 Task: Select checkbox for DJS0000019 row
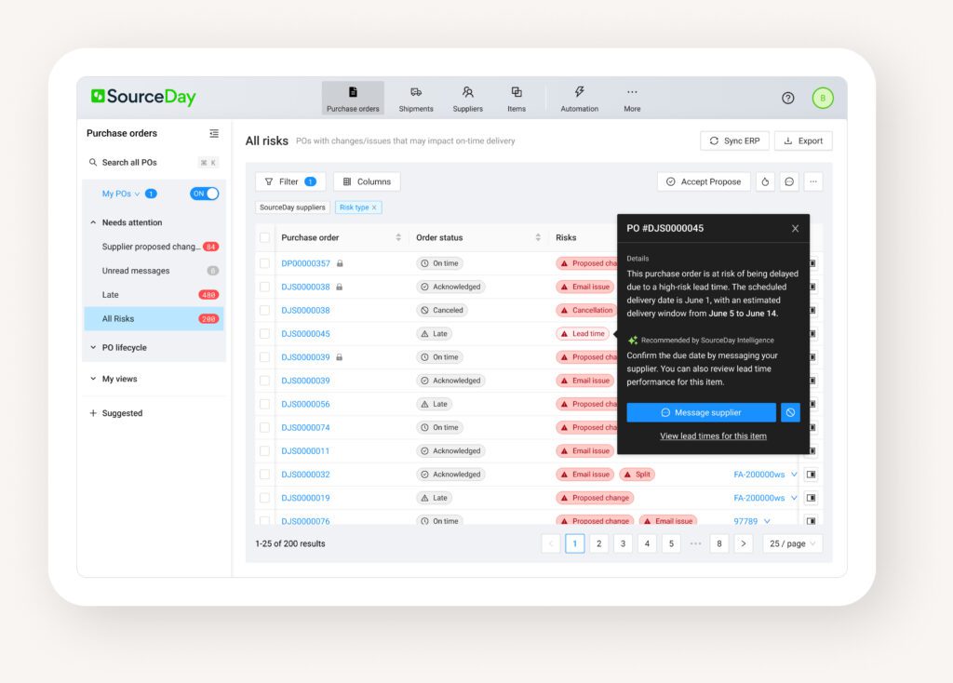click(x=264, y=498)
